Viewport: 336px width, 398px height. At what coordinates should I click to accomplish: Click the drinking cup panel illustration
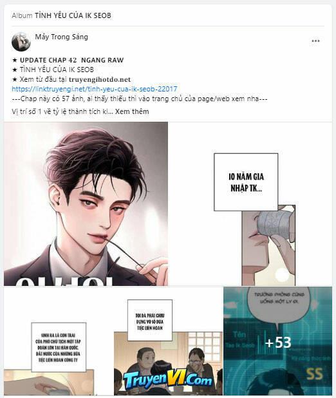pyautogui.click(x=268, y=245)
